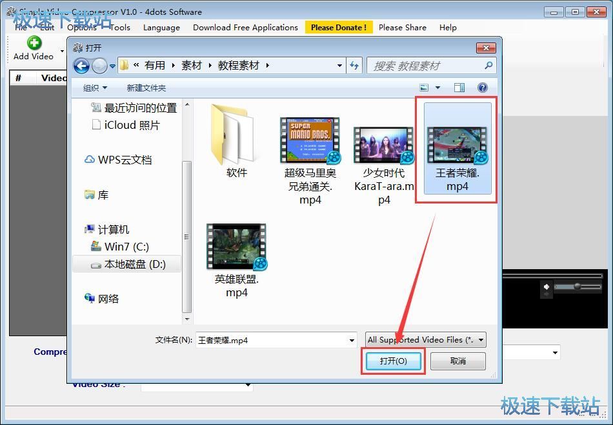Click the 文件名 input field
Screen dimensions: 613x425
click(x=272, y=340)
